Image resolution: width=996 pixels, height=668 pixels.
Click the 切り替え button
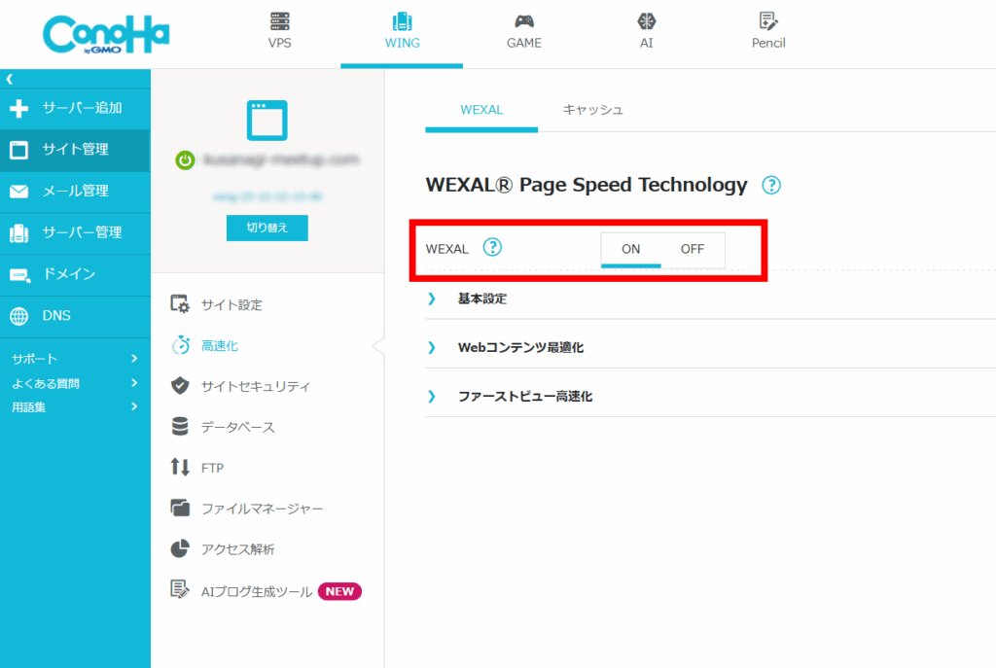(267, 228)
